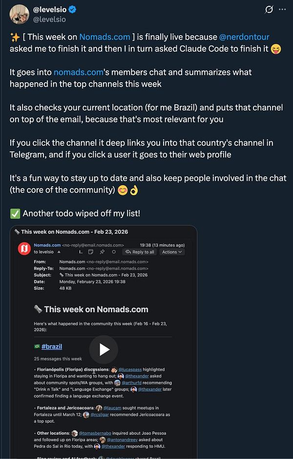
Task: Expand the tweet's three-dot options menu
Action: click(x=282, y=10)
